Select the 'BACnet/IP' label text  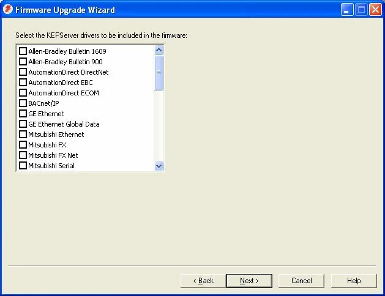(43, 103)
